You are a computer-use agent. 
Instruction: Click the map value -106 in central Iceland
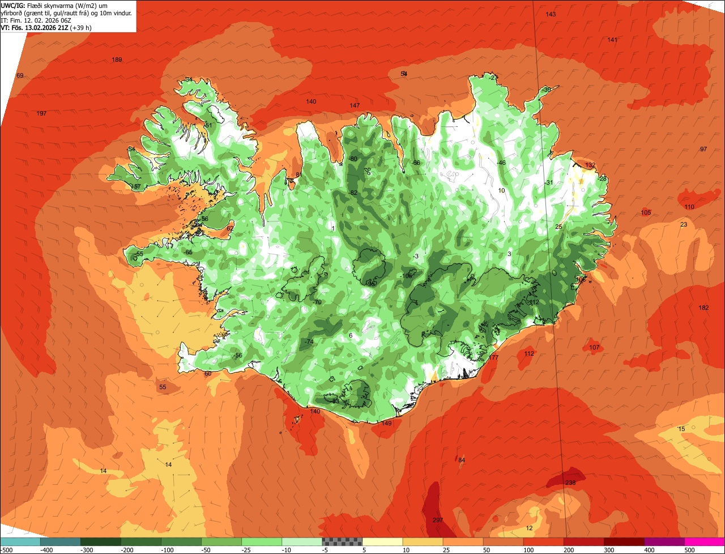406,276
